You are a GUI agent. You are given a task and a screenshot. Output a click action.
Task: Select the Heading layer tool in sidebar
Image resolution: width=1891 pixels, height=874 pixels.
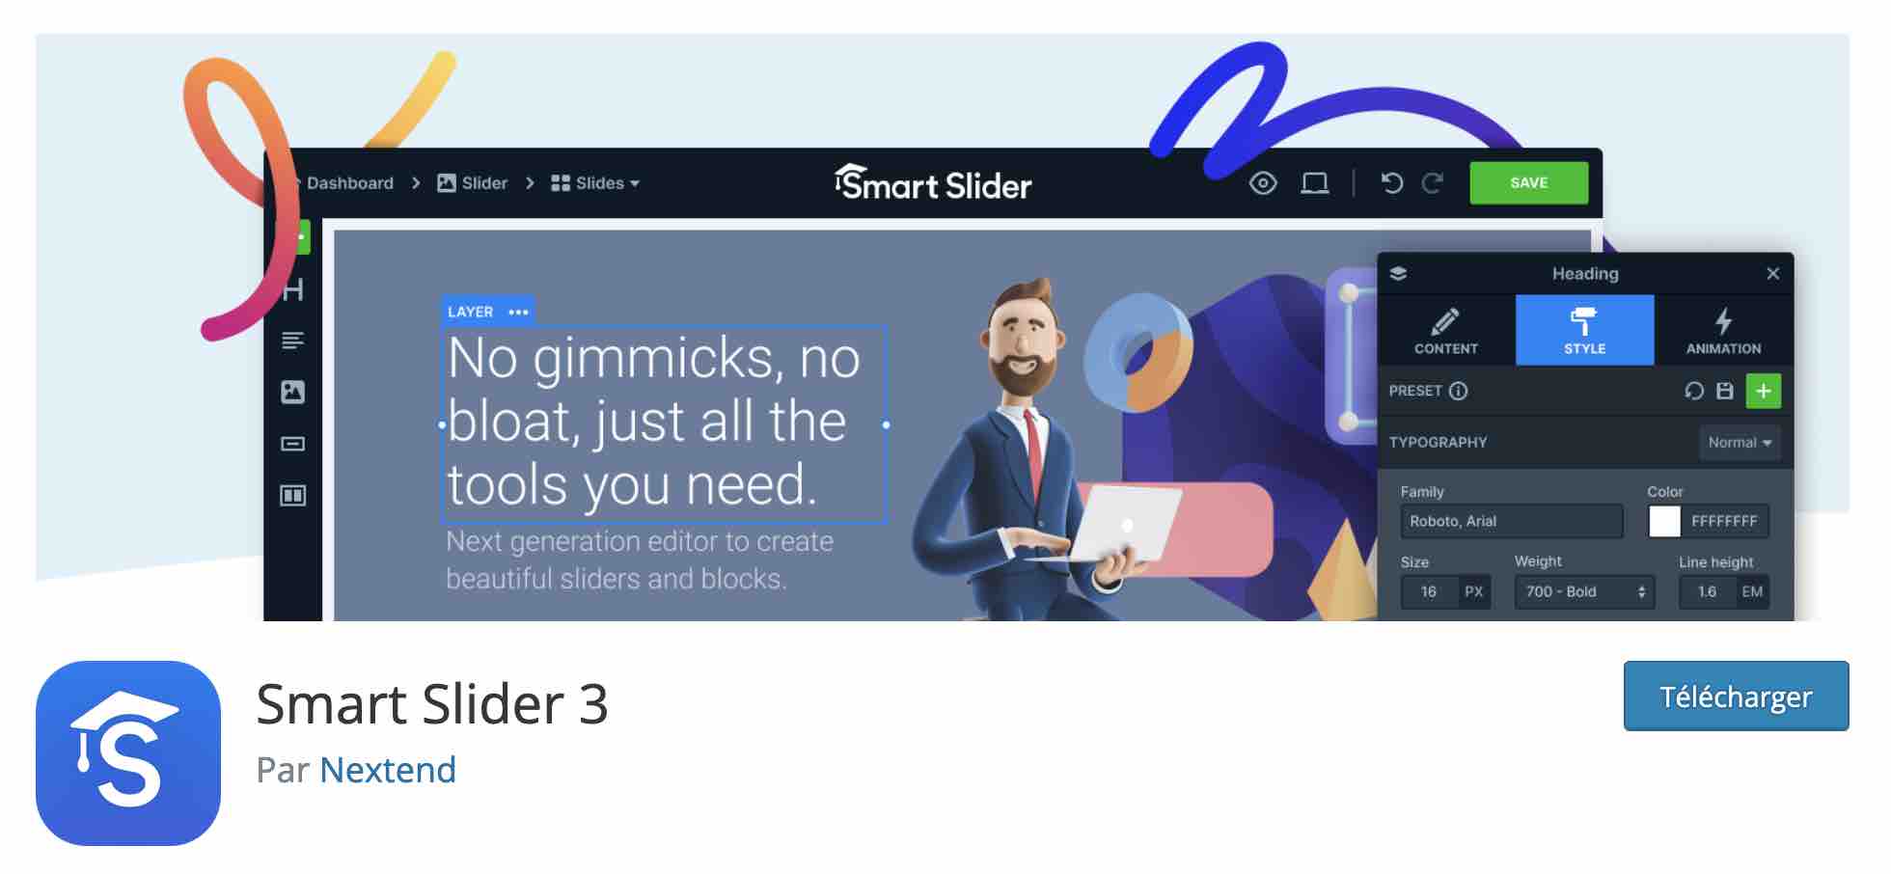[293, 289]
